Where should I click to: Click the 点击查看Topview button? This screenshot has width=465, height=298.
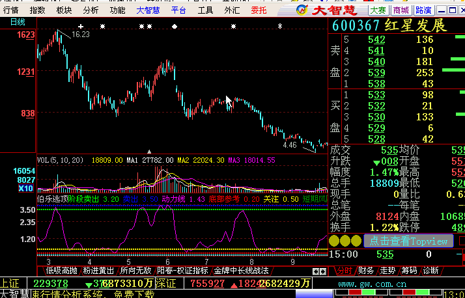(408, 241)
